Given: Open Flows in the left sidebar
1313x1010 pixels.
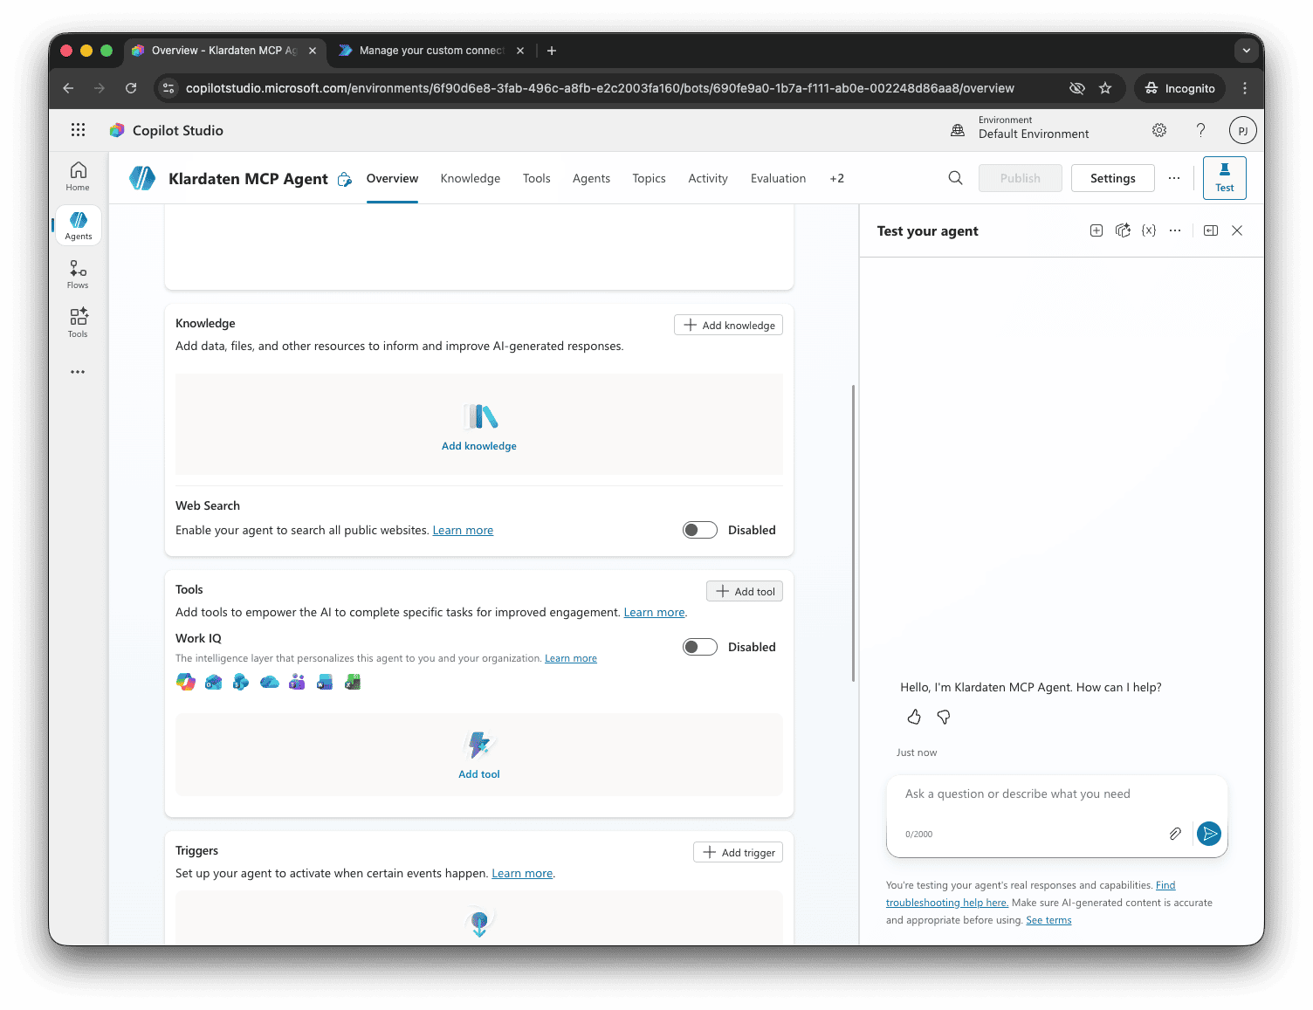Looking at the screenshot, I should coord(78,274).
